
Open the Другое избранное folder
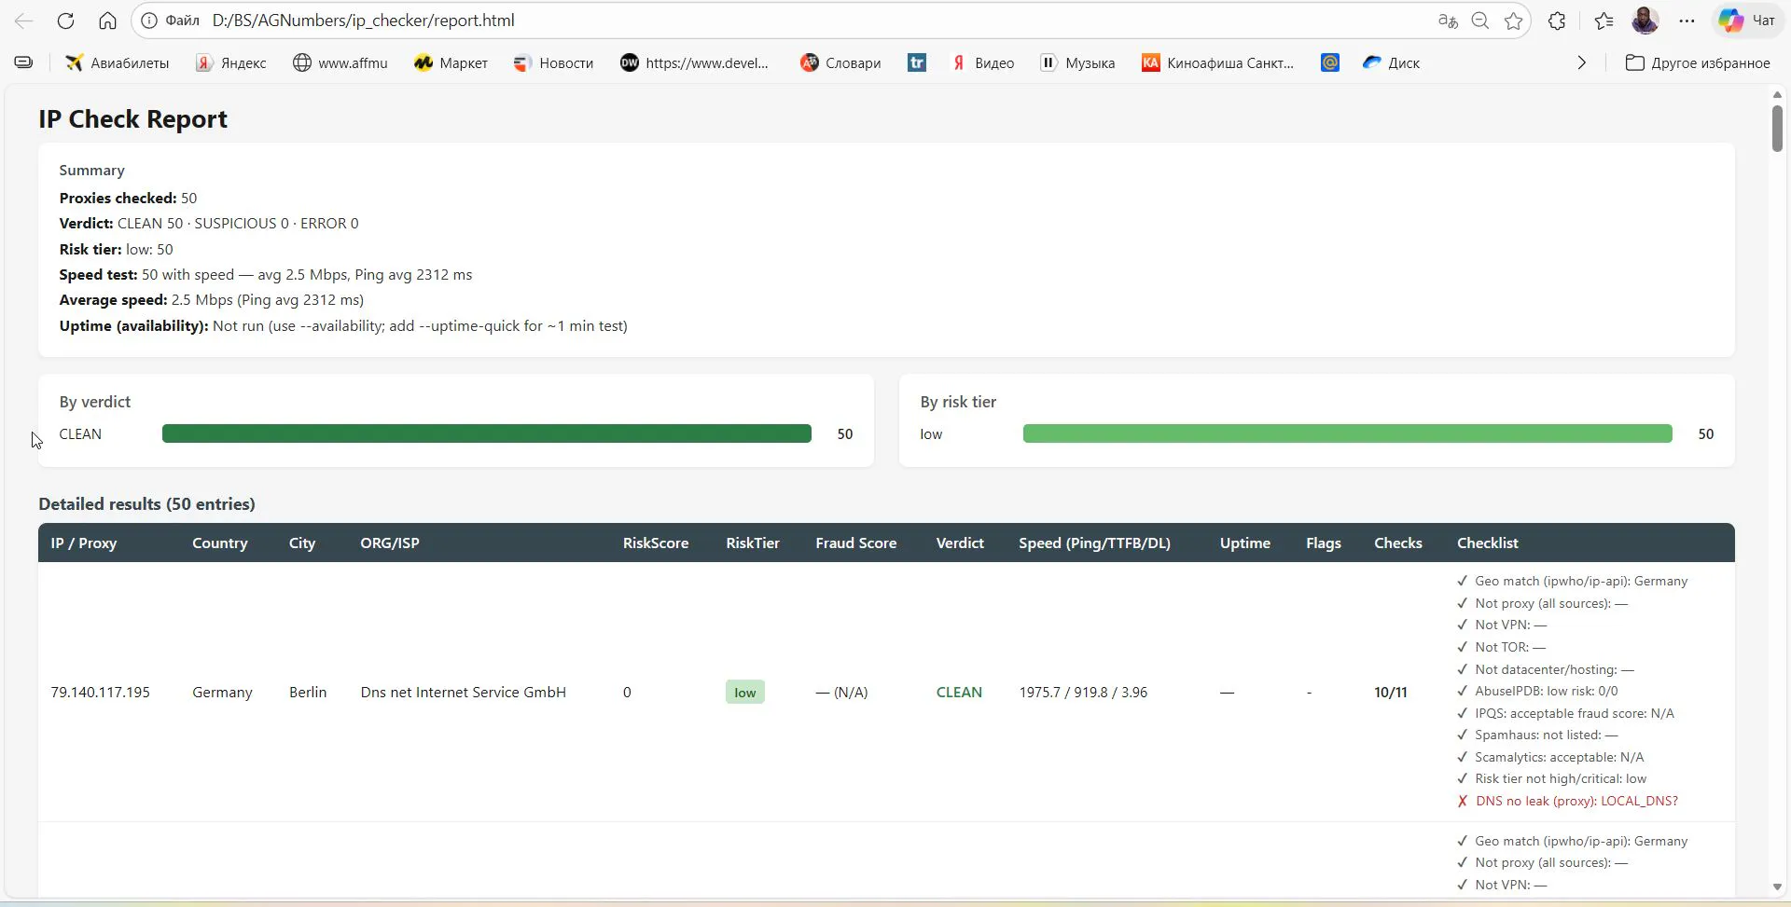point(1698,62)
